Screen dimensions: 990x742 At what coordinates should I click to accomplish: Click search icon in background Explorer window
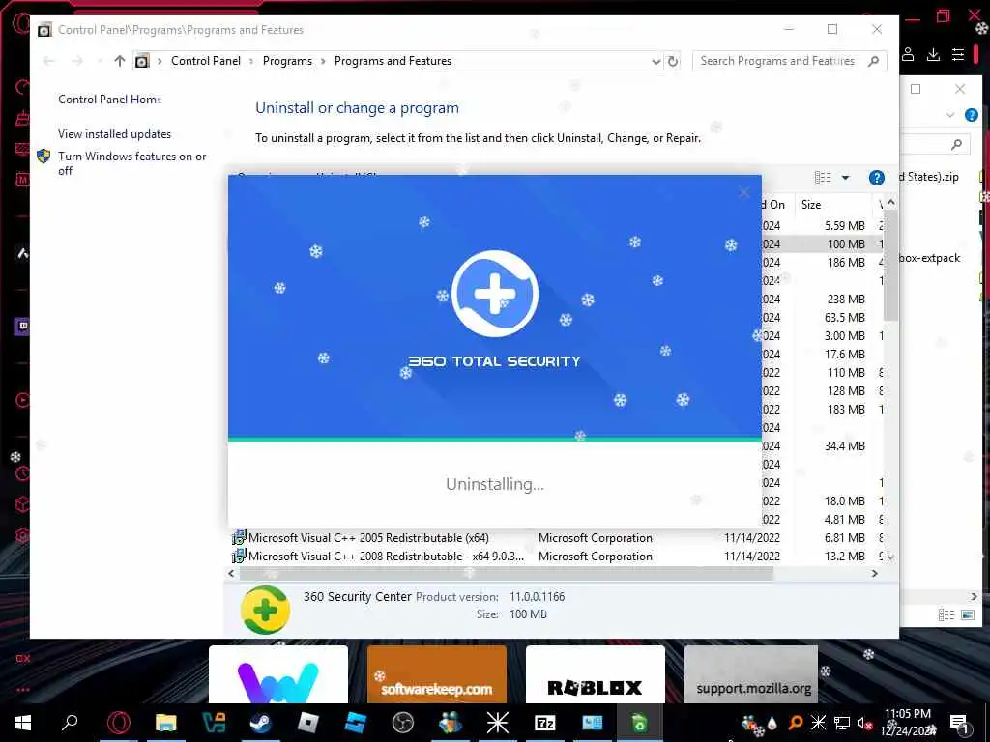click(x=956, y=145)
